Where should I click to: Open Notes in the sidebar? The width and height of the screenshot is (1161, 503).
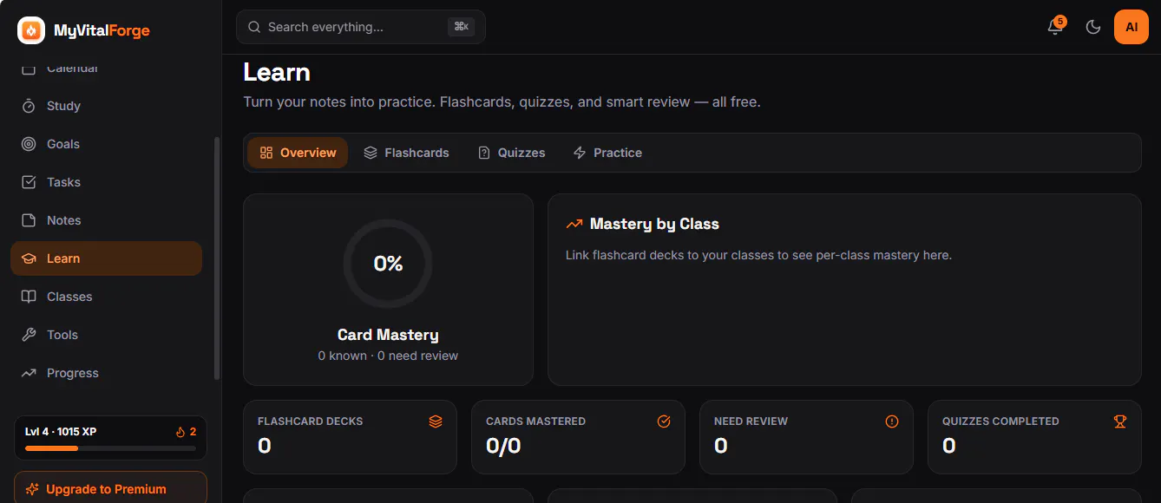(x=106, y=220)
